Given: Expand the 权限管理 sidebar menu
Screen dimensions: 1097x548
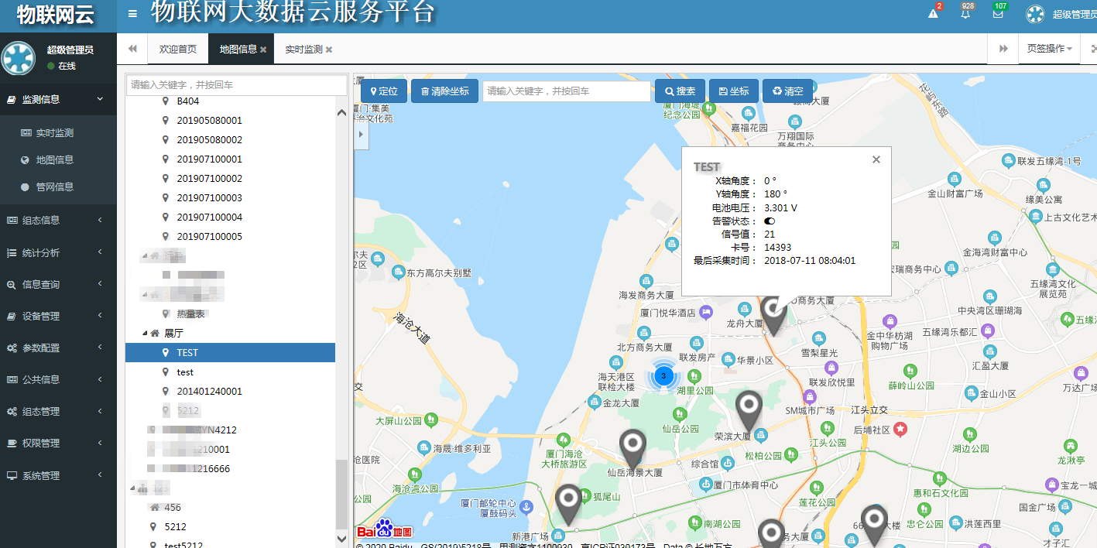Looking at the screenshot, I should [58, 443].
